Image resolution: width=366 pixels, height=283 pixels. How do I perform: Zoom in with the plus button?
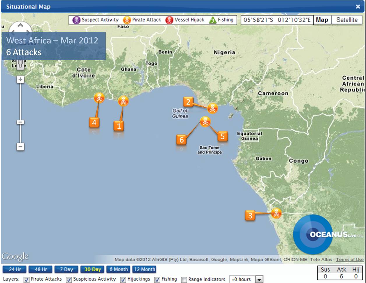tap(20, 79)
